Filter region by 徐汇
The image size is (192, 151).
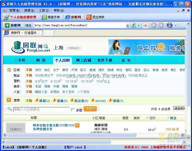click(x=47, y=70)
